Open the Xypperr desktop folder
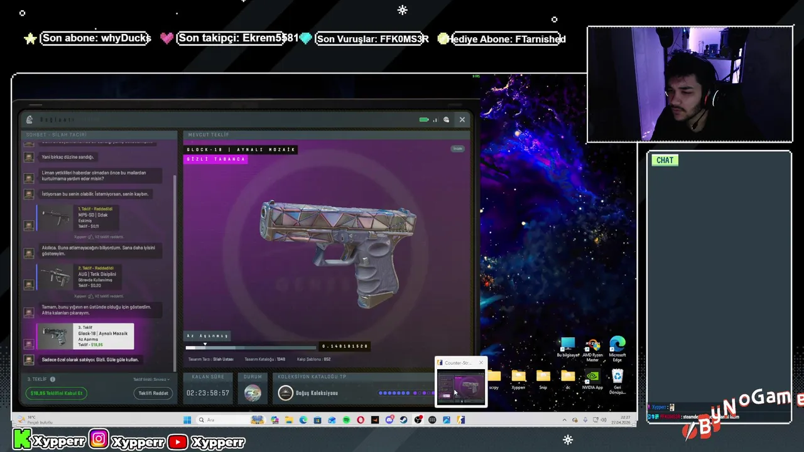The height and width of the screenshot is (452, 804). point(518,379)
